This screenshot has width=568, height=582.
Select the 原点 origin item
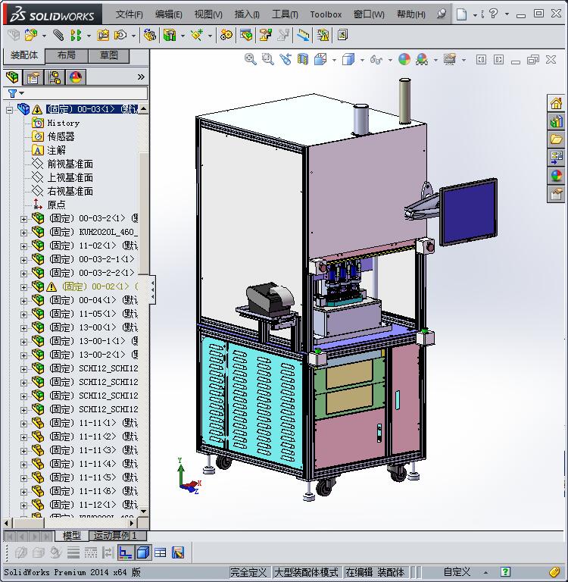pos(56,205)
